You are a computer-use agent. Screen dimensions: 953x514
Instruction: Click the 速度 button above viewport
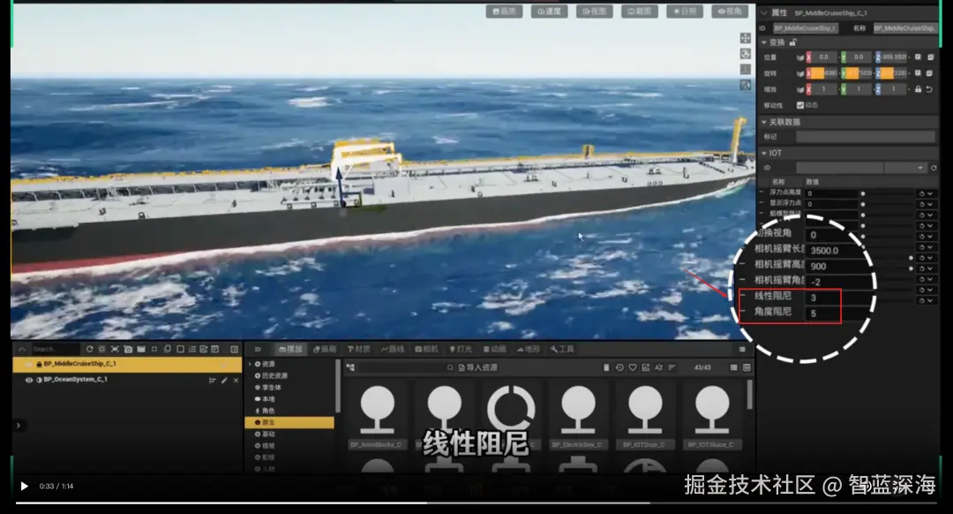pos(550,11)
